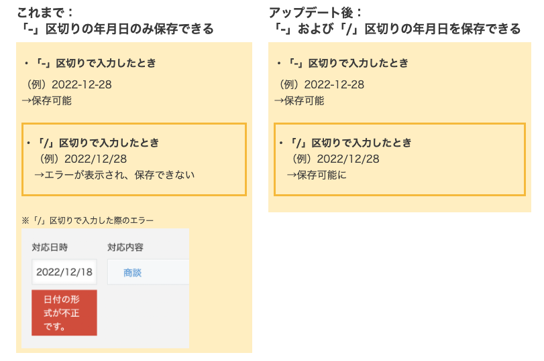Click the 商談 content cell box
Image resolution: width=544 pixels, height=361 pixels.
[x=148, y=272]
